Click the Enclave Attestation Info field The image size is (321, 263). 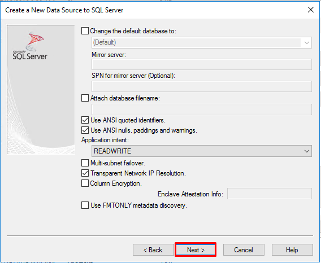point(270,194)
